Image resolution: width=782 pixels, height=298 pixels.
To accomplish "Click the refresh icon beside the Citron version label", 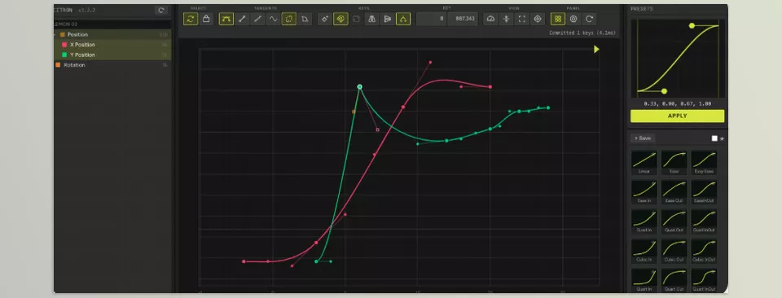I will [160, 10].
